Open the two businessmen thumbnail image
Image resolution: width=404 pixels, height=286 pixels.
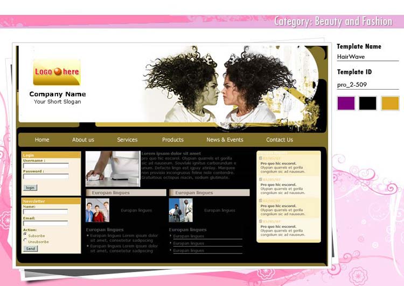click(180, 210)
